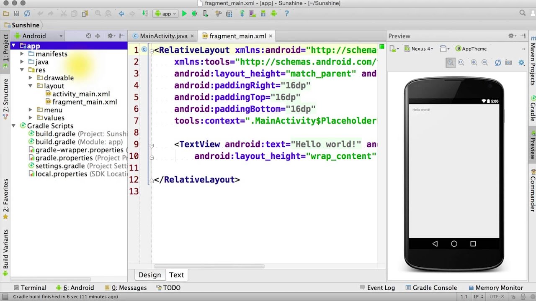
Task: Click the editor horizontal scrollbar
Action: pos(209,266)
